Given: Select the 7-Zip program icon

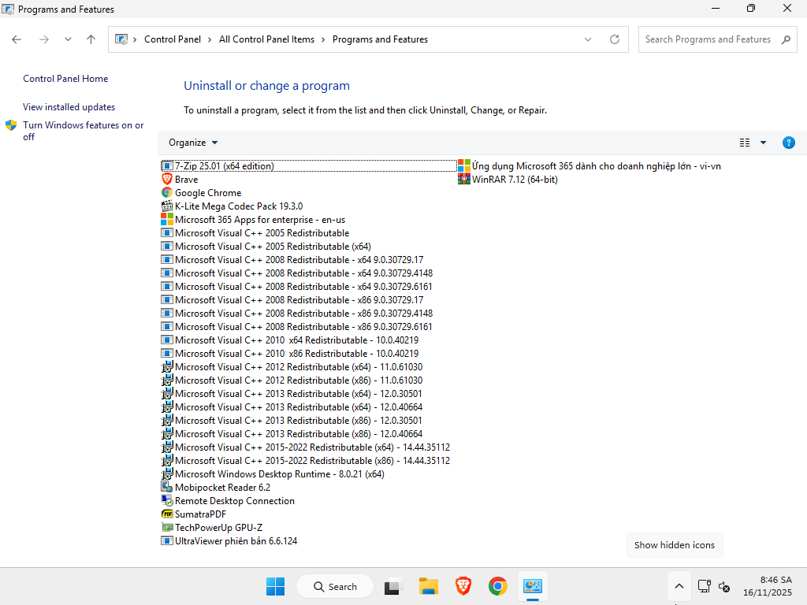Looking at the screenshot, I should point(167,165).
